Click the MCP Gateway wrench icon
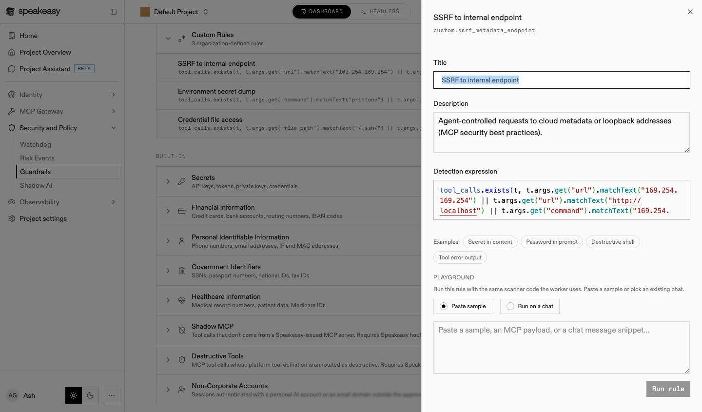The height and width of the screenshot is (412, 702). [x=12, y=111]
